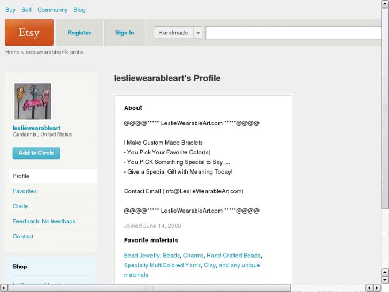Open the Favorites sidebar link
Viewport: 389px width, 292px height.
[x=25, y=191]
